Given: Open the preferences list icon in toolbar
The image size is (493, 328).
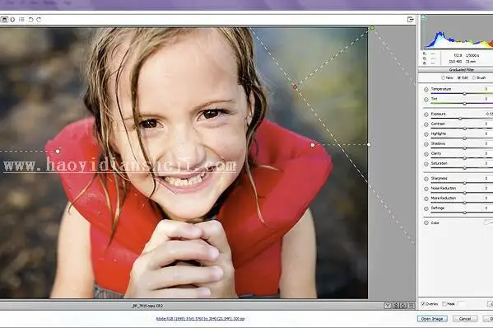Looking at the screenshot, I should [21, 20].
